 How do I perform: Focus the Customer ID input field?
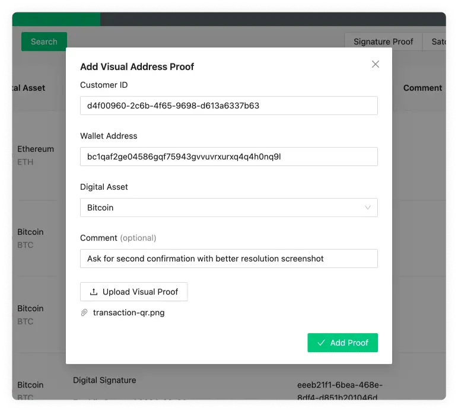point(228,106)
